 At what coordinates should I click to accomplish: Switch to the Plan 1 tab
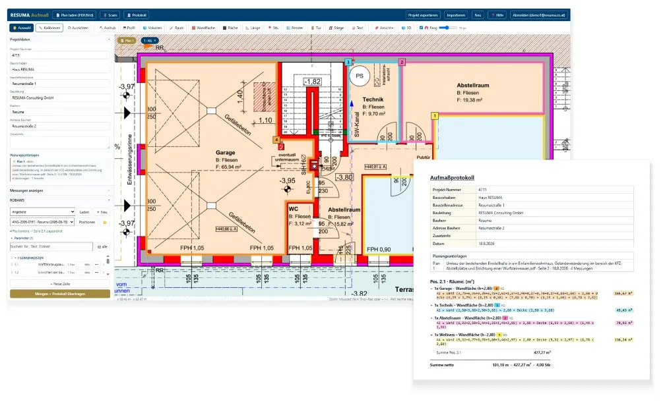click(127, 40)
